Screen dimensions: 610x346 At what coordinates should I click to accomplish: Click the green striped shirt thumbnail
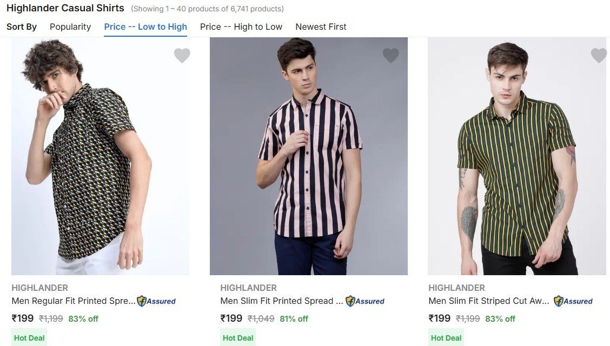[x=516, y=156]
